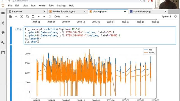Open the View menu
180x101 pixels.
pyautogui.click(x=25, y=6)
